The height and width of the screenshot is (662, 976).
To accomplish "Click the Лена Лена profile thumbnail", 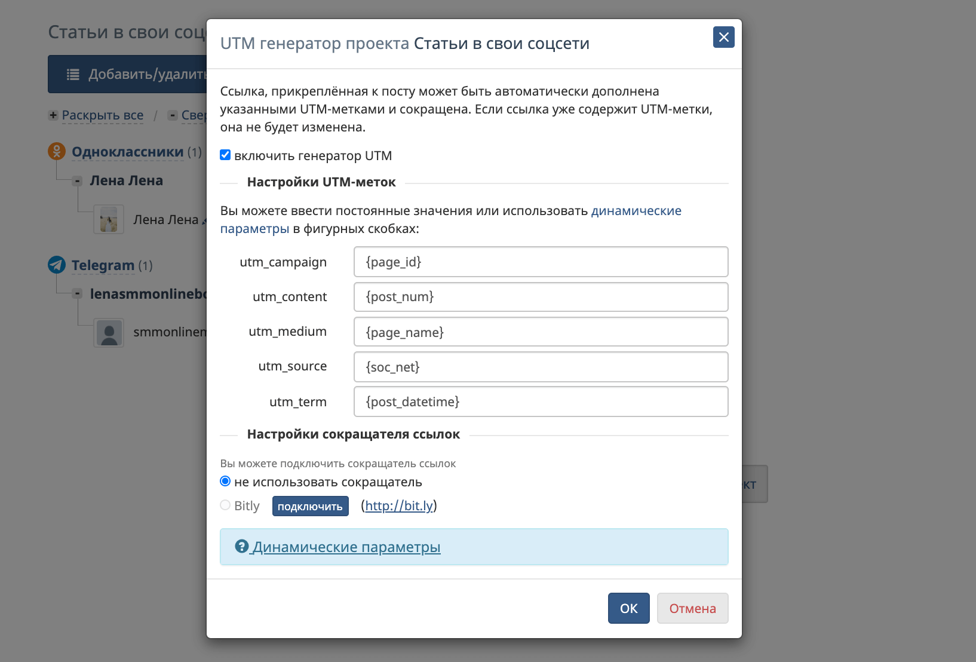I will (x=109, y=219).
